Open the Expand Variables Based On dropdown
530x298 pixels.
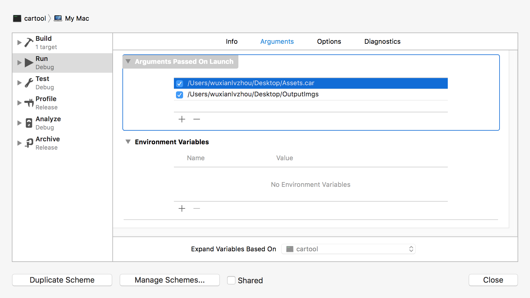(x=348, y=249)
